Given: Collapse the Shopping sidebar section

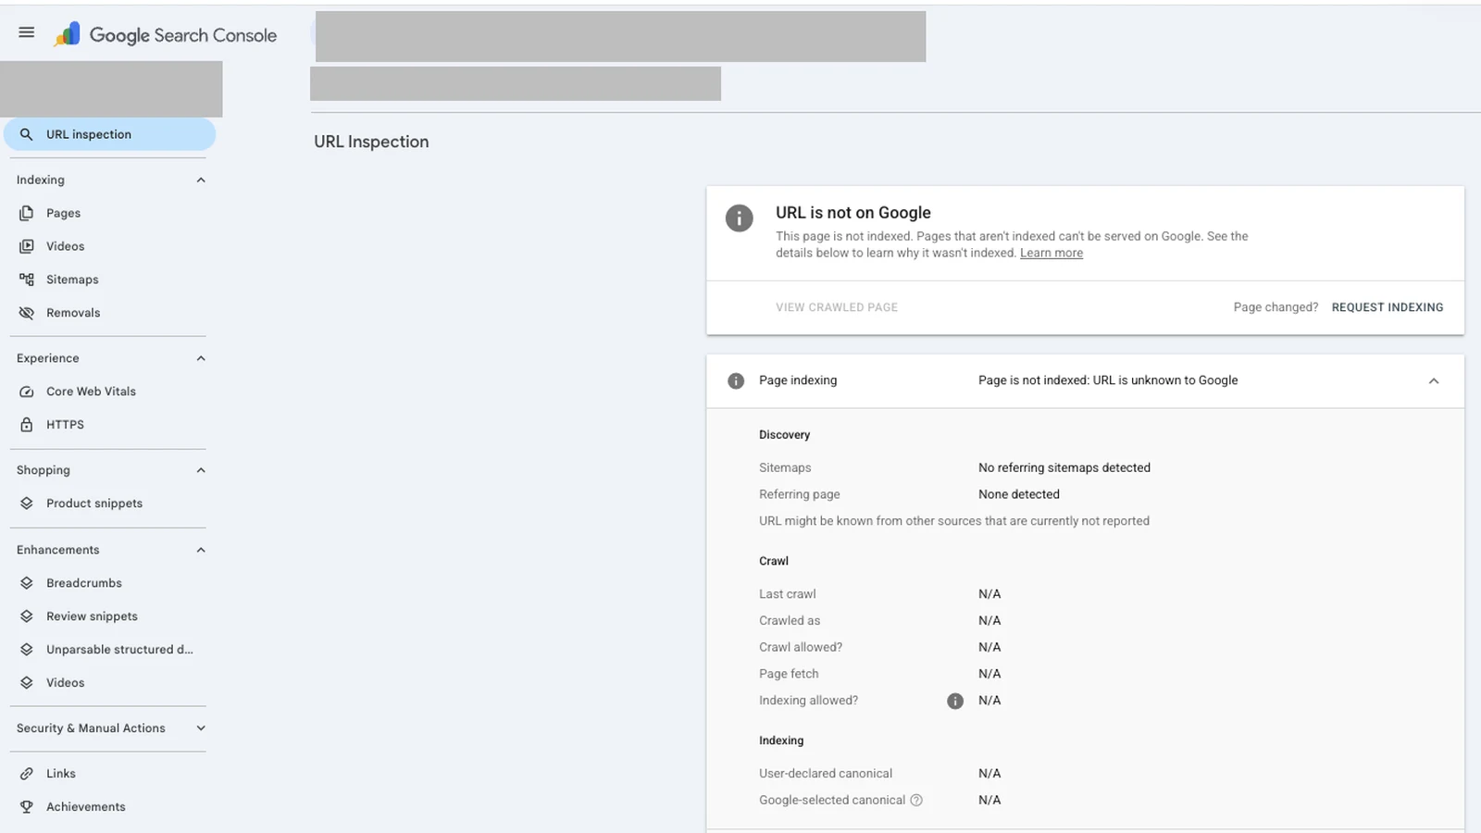Looking at the screenshot, I should [201, 471].
